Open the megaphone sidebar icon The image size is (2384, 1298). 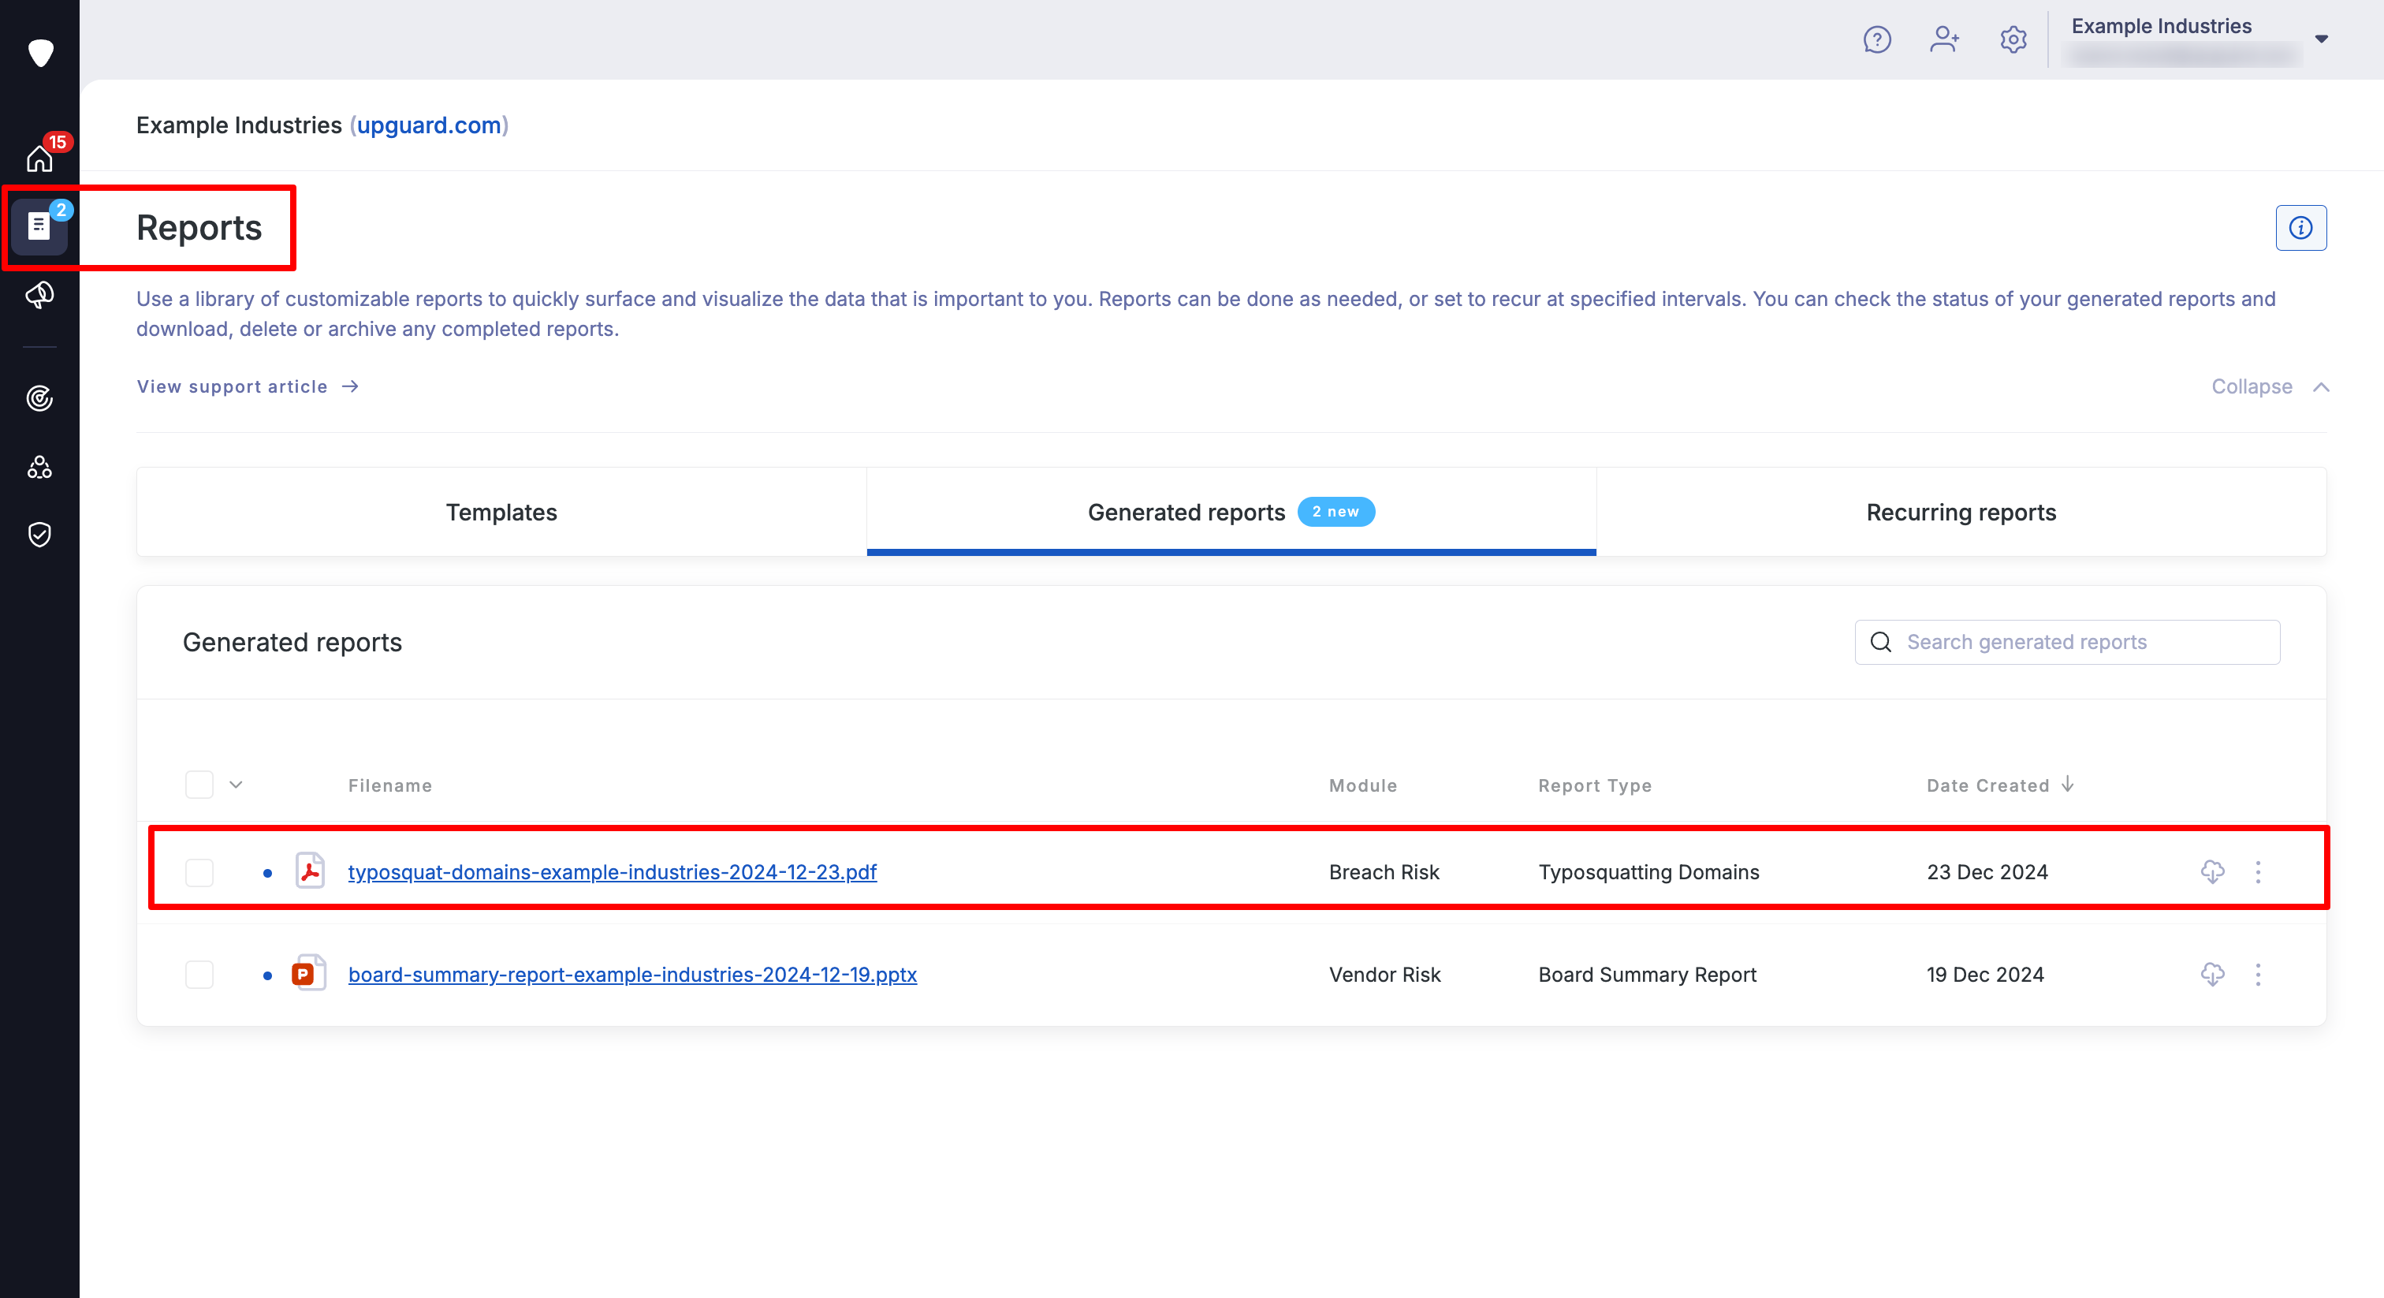pos(39,296)
